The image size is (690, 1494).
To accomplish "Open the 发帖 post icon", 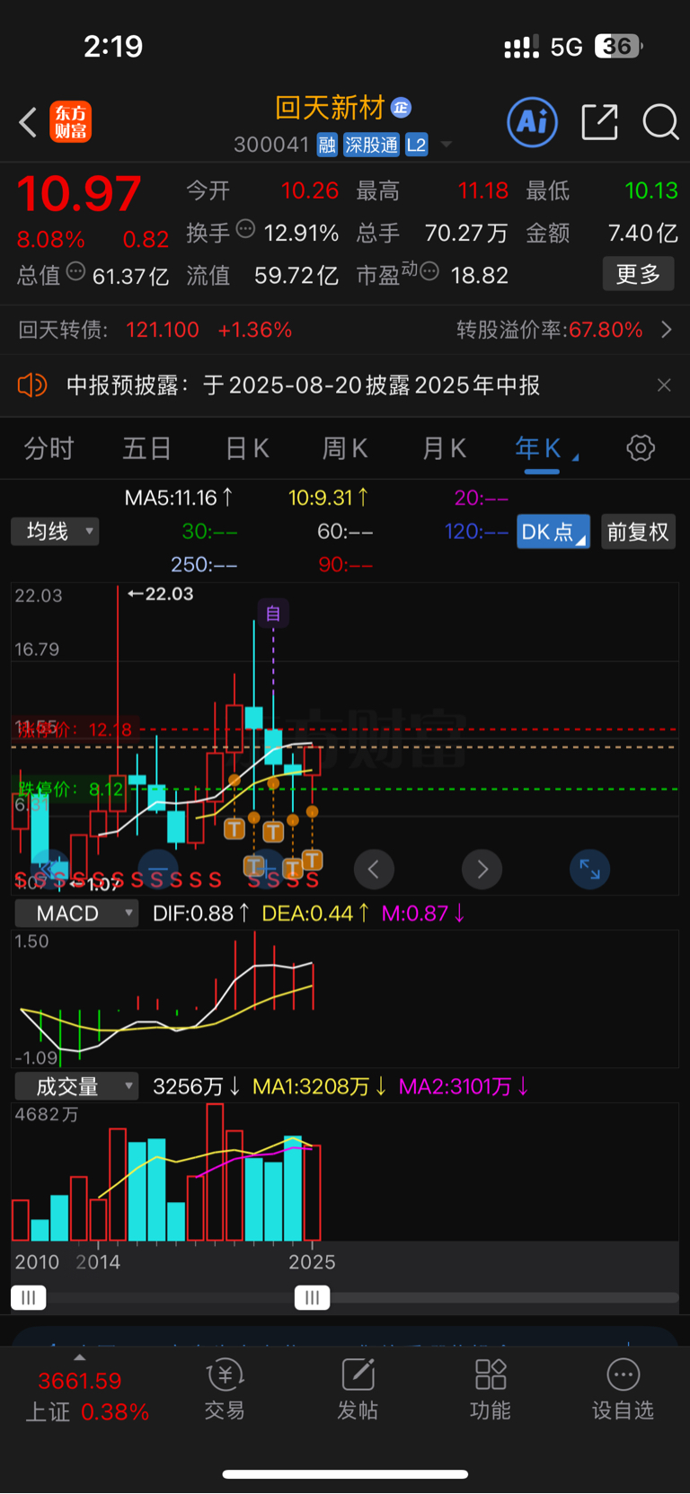I will pos(358,1390).
